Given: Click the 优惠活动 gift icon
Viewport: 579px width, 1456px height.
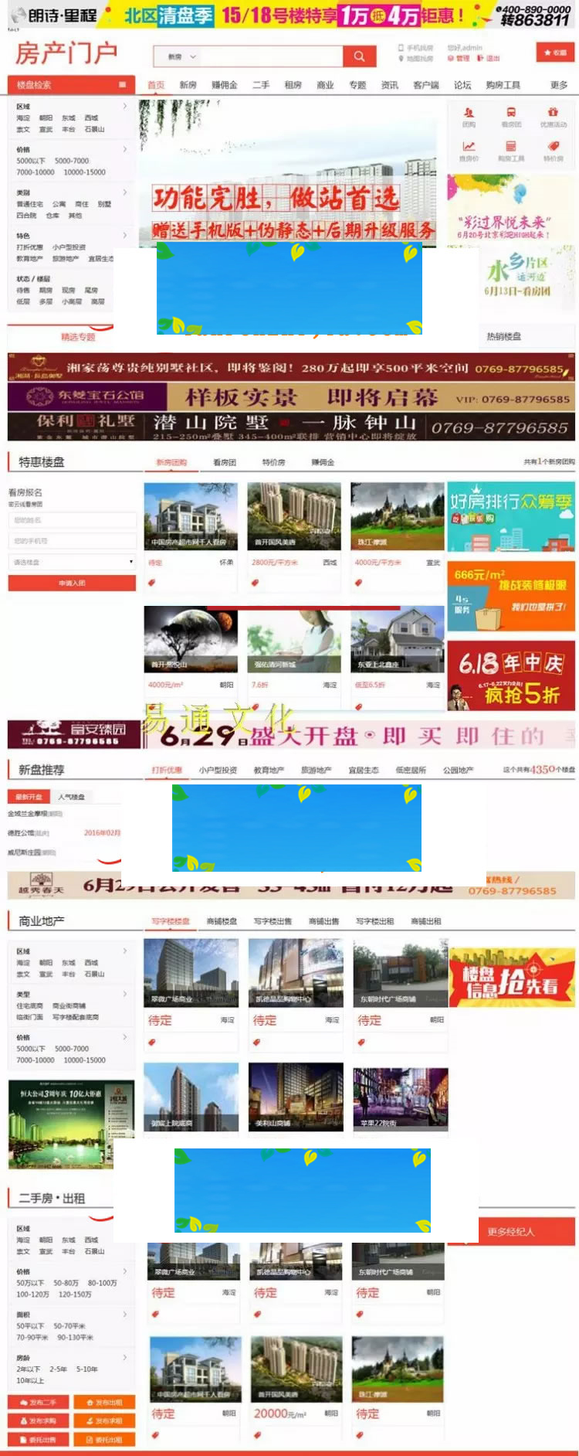Looking at the screenshot, I should click(553, 113).
